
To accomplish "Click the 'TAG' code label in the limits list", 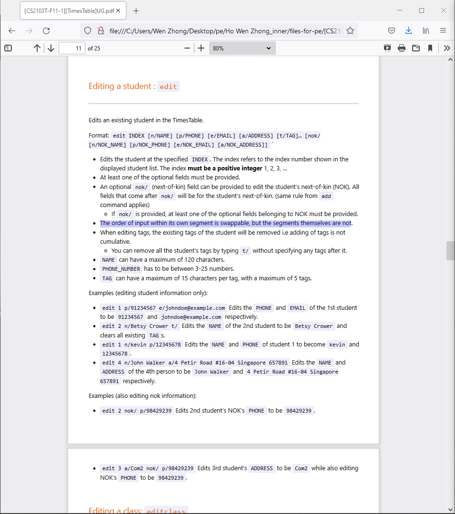I will pyautogui.click(x=107, y=278).
